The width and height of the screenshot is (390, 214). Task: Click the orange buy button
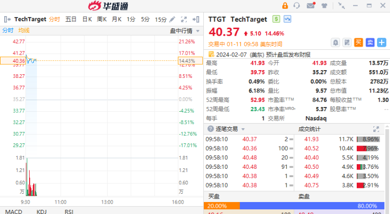(x=358, y=43)
